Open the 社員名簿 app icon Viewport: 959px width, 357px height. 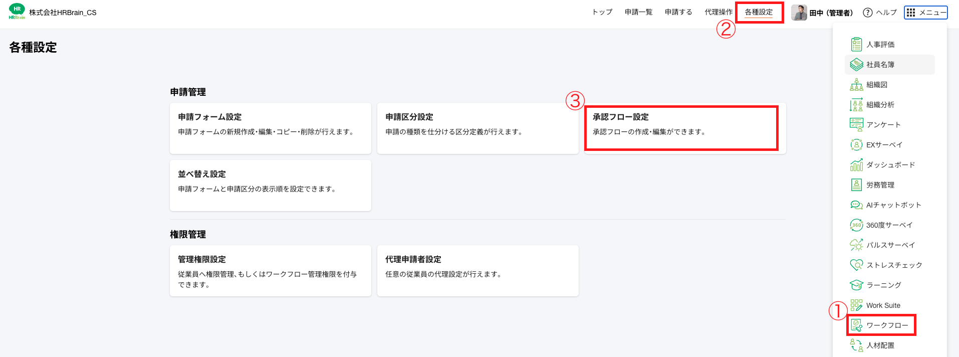click(856, 65)
